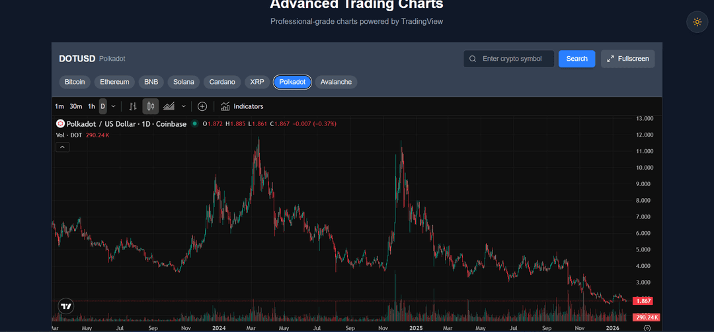Select the Bitcoin chip
714x332 pixels.
(75, 83)
